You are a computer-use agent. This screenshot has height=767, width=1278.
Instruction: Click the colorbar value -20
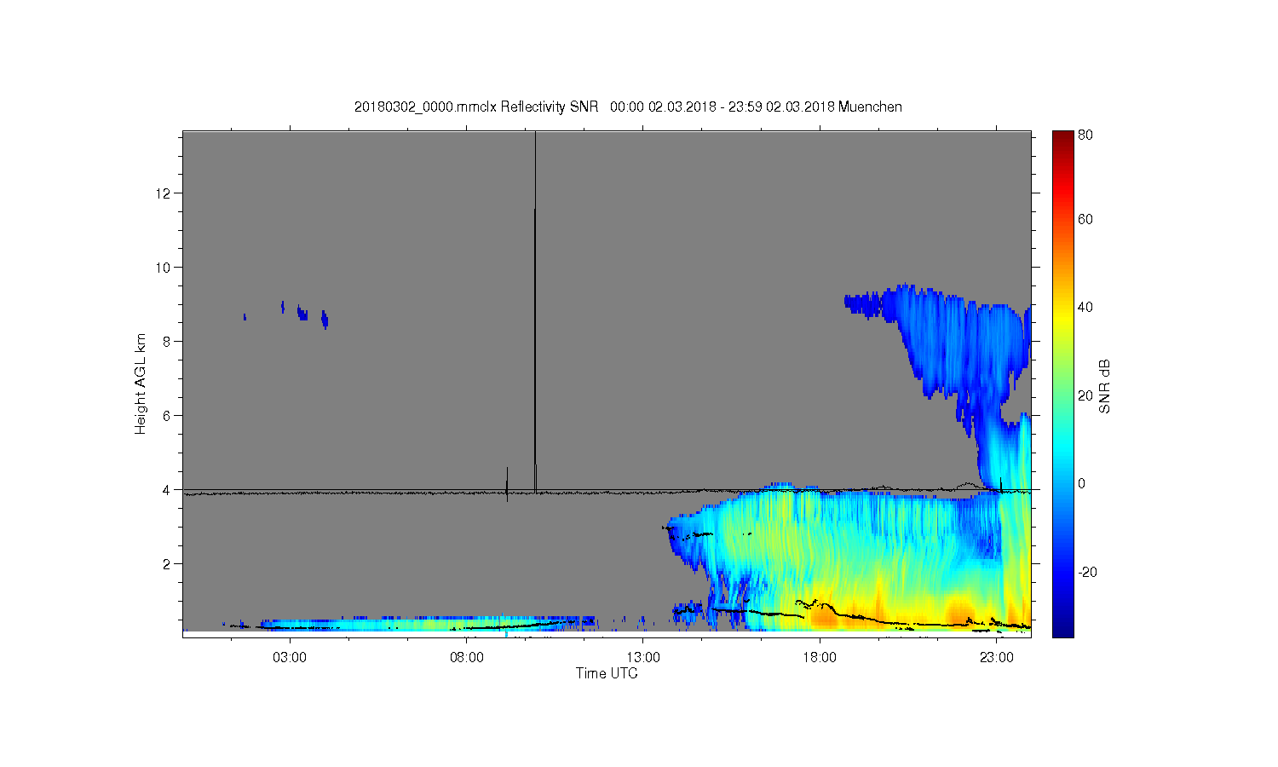(x=1087, y=572)
